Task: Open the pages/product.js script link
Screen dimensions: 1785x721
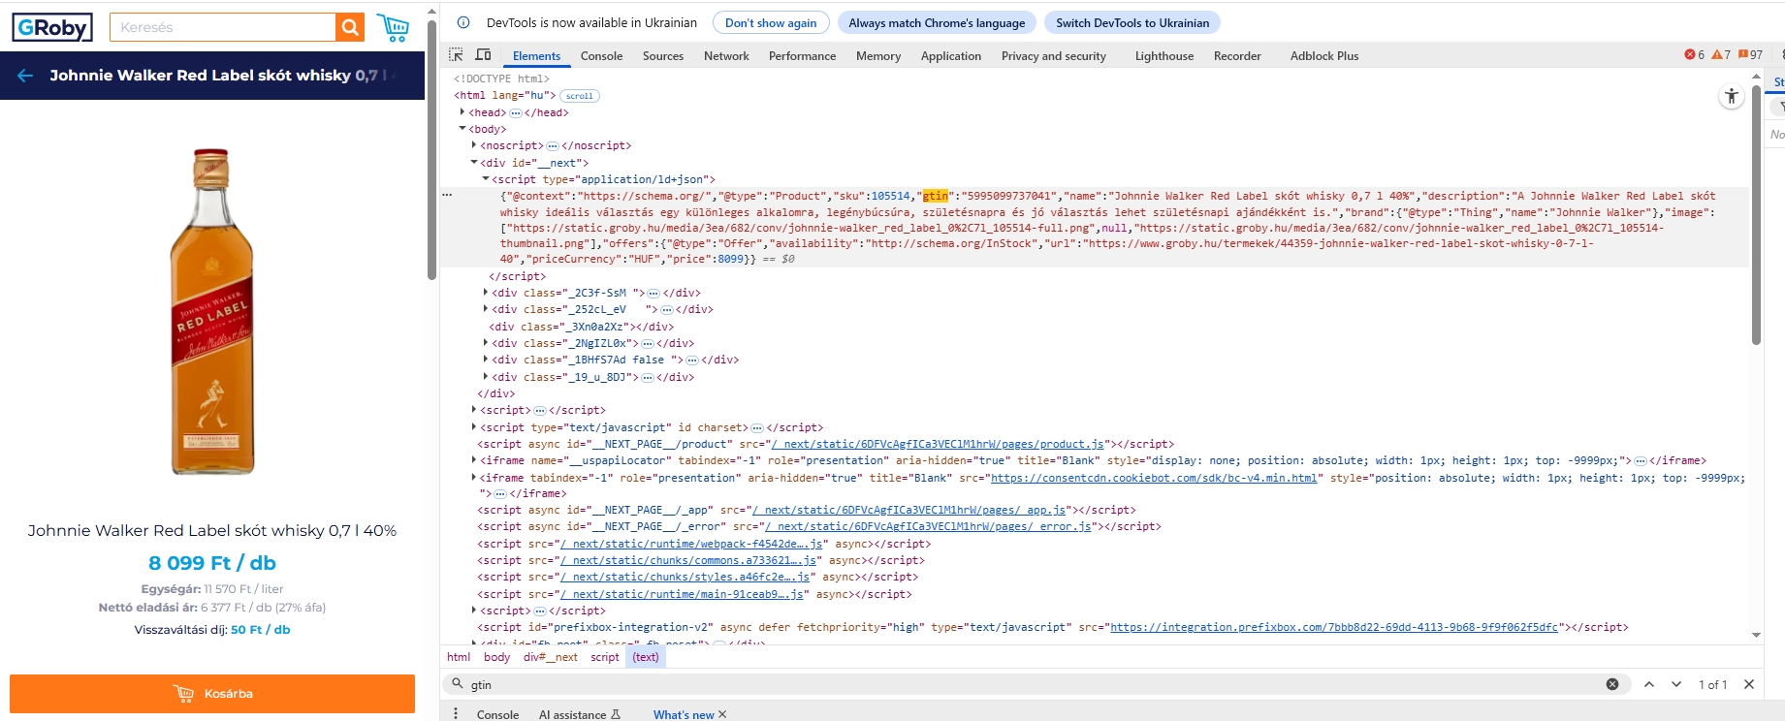Action: coord(938,444)
